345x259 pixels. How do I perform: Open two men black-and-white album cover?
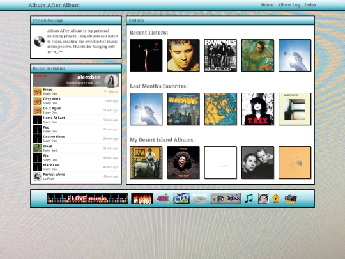[257, 163]
